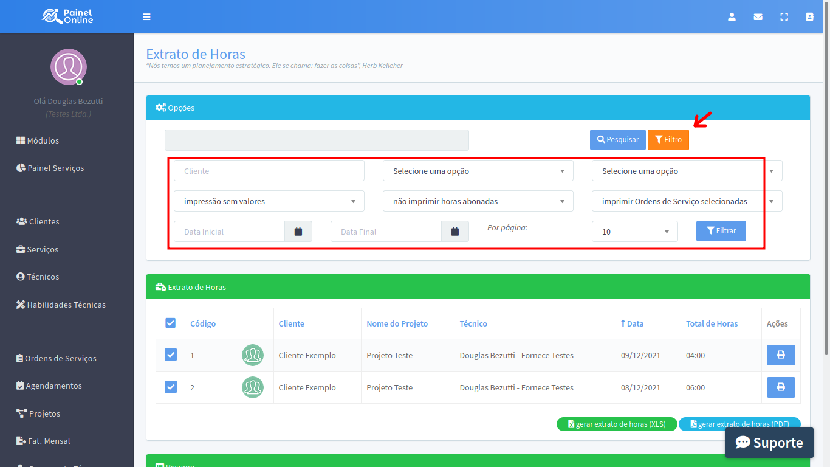Click the Cliente input field
830x467 pixels.
[269, 171]
